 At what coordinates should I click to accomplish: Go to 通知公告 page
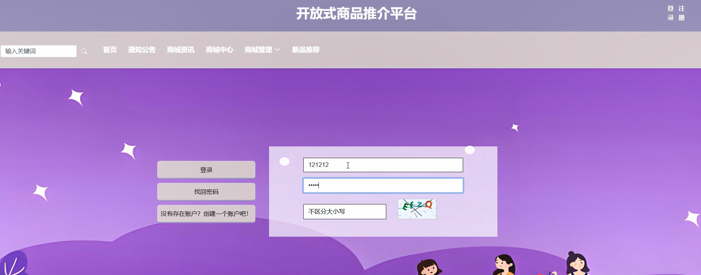click(x=142, y=50)
